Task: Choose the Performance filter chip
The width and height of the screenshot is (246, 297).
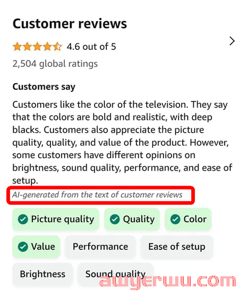Action: [x=100, y=247]
